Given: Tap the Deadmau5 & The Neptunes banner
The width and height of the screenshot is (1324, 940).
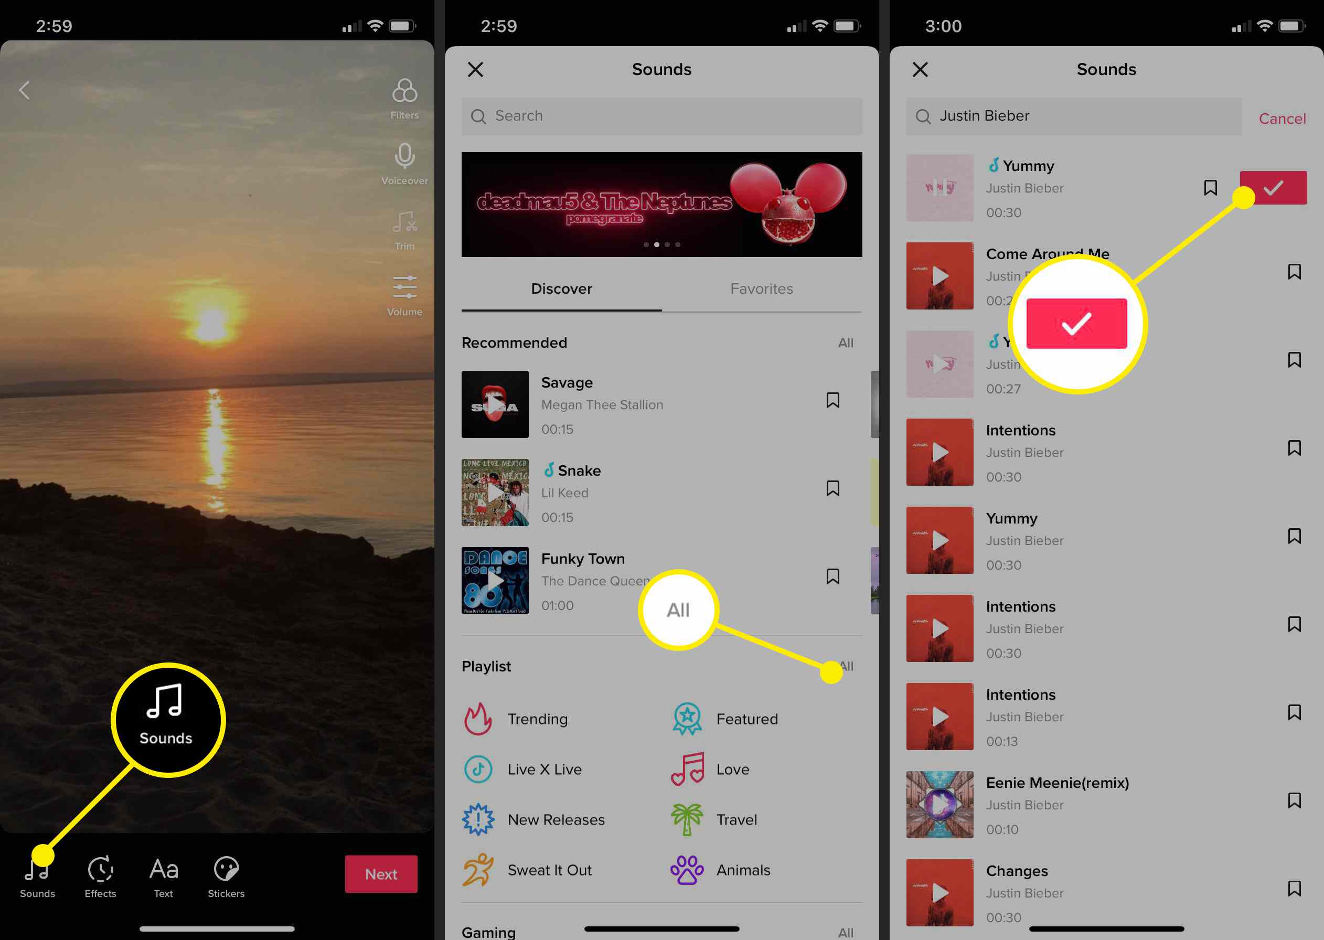Looking at the screenshot, I should pyautogui.click(x=662, y=204).
